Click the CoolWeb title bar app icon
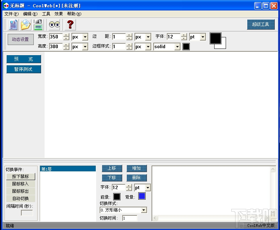 tap(6, 6)
